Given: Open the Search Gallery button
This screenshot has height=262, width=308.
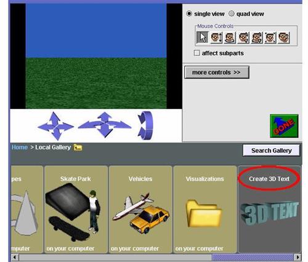Looking at the screenshot, I should coord(271,151).
